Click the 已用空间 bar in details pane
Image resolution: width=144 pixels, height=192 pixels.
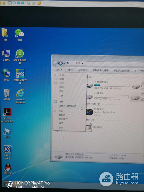pos(97,155)
